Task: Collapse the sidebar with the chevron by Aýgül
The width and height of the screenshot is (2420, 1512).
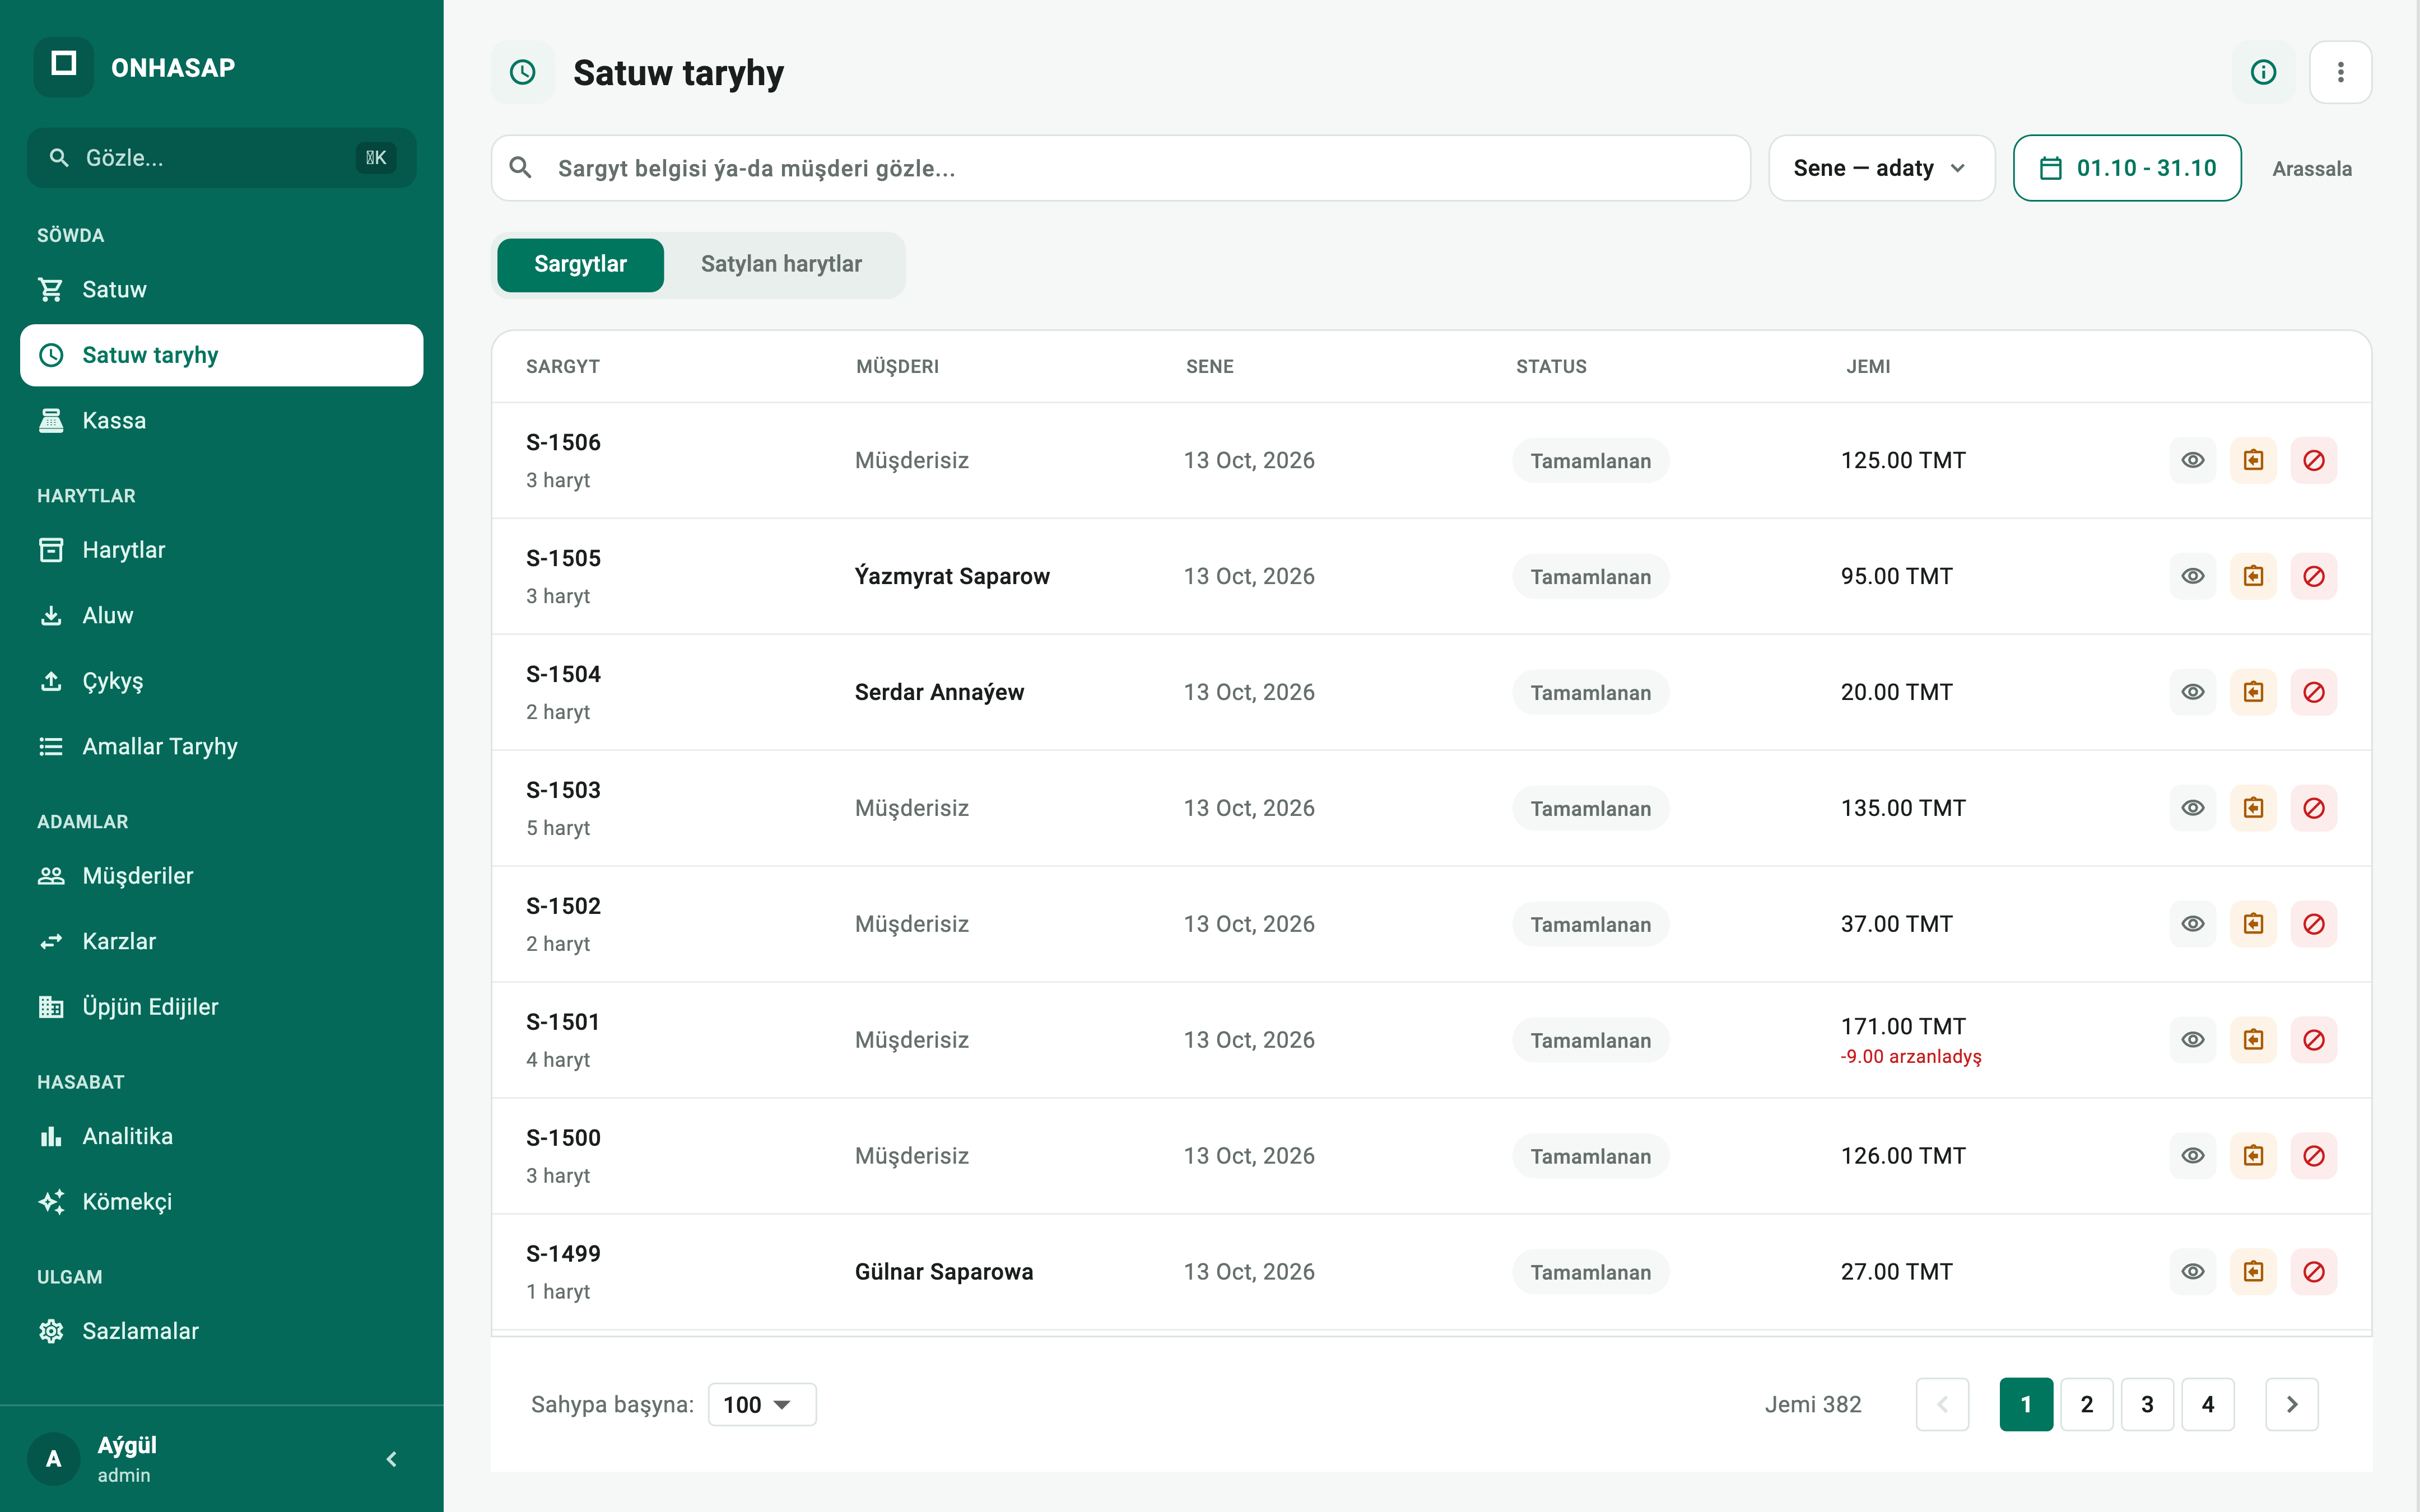Action: pyautogui.click(x=391, y=1459)
